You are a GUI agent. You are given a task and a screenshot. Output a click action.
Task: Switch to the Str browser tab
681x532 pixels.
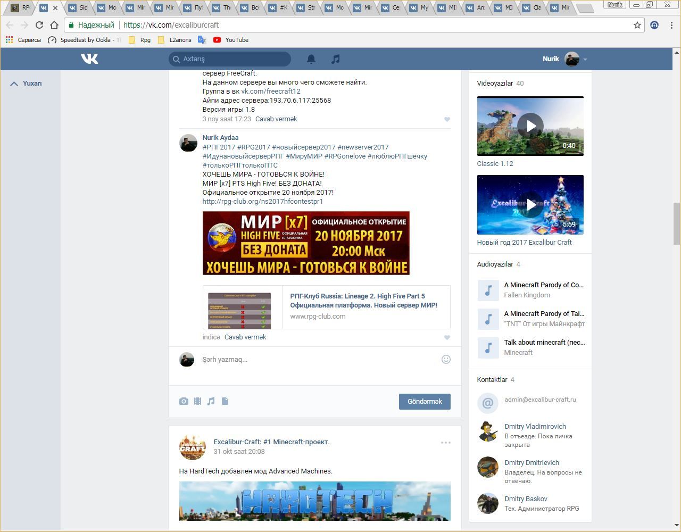tap(306, 7)
